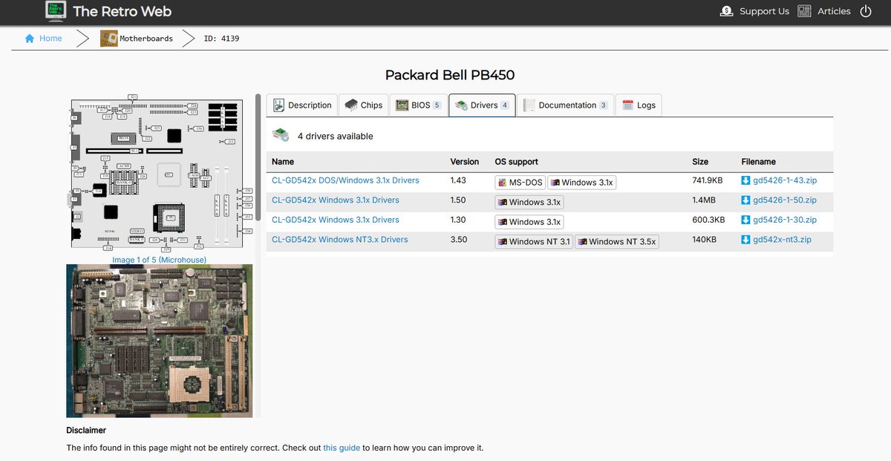Click the Name column header
This screenshot has width=891, height=461.
[283, 162]
